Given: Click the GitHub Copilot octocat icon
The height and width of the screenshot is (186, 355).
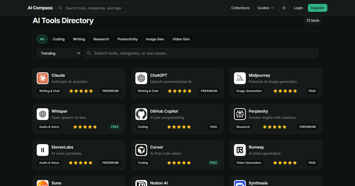Looking at the screenshot, I should tap(141, 114).
